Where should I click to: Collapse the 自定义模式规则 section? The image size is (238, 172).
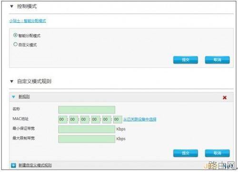pyautogui.click(x=11, y=82)
